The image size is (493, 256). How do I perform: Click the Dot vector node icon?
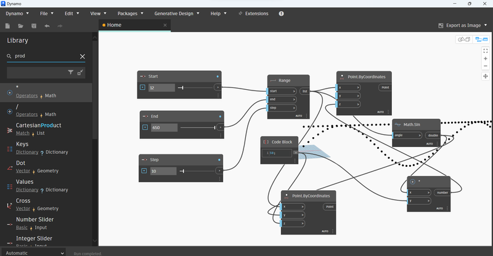[10, 168]
